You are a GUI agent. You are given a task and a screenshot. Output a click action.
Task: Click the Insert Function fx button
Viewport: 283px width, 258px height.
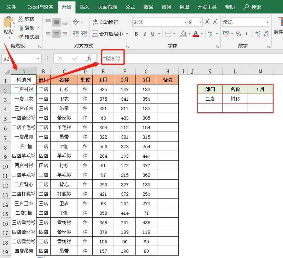(x=89, y=58)
